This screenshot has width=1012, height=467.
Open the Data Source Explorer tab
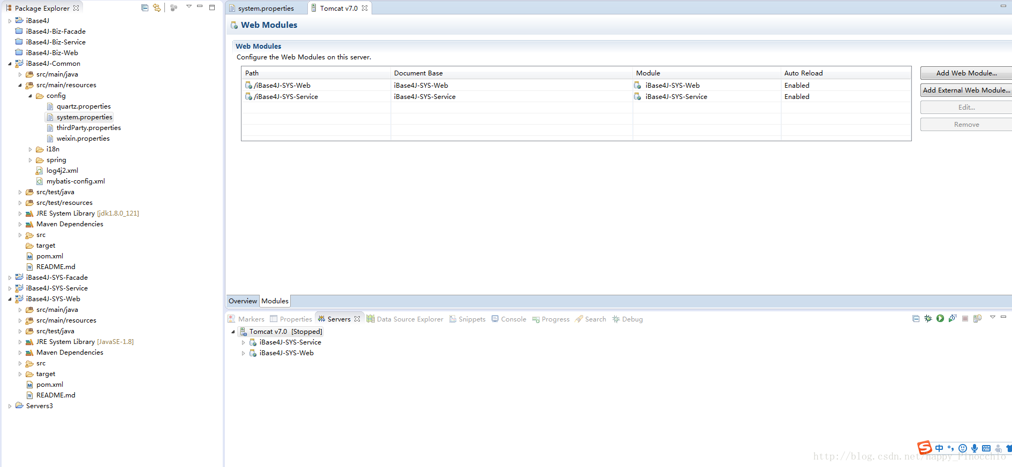click(405, 319)
